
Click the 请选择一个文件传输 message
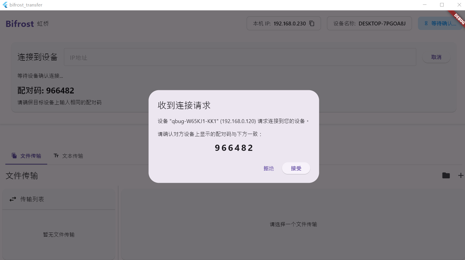pyautogui.click(x=293, y=224)
